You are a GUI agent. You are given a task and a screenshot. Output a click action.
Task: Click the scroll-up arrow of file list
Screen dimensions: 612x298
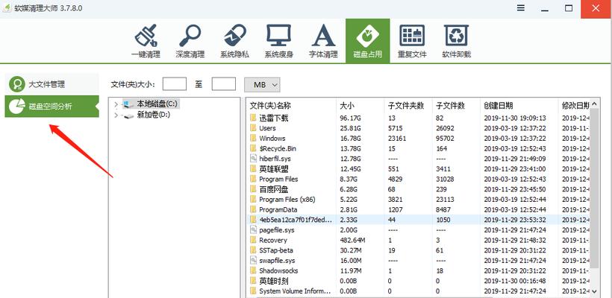(594, 104)
